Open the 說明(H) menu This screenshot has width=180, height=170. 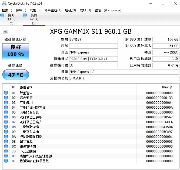85,10
